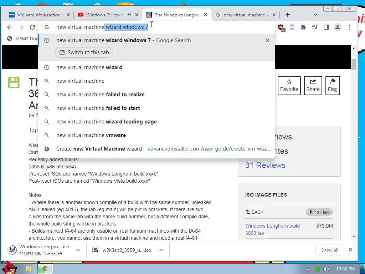Click the green tray indicator icon
The image size is (365, 274).
(317, 269)
